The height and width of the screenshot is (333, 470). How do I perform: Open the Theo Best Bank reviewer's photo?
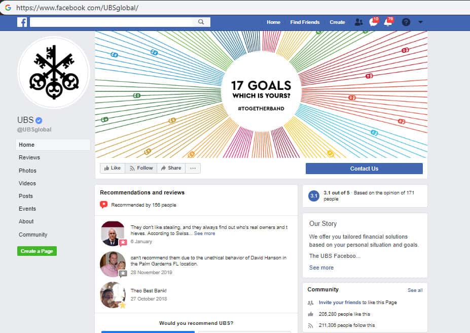point(113,295)
